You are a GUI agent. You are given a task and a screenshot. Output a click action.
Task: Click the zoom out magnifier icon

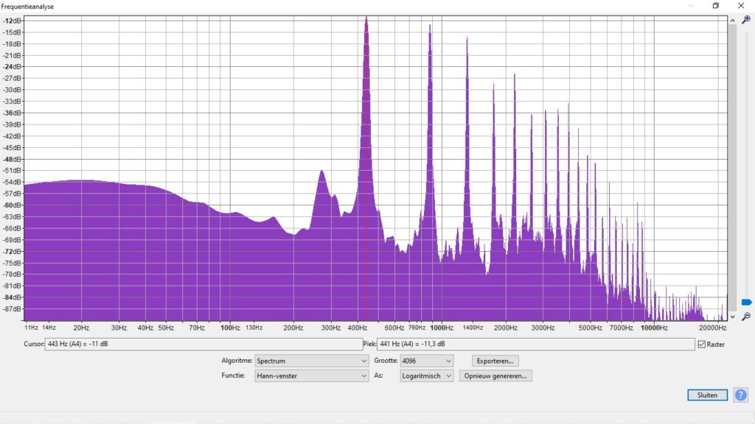[745, 317]
